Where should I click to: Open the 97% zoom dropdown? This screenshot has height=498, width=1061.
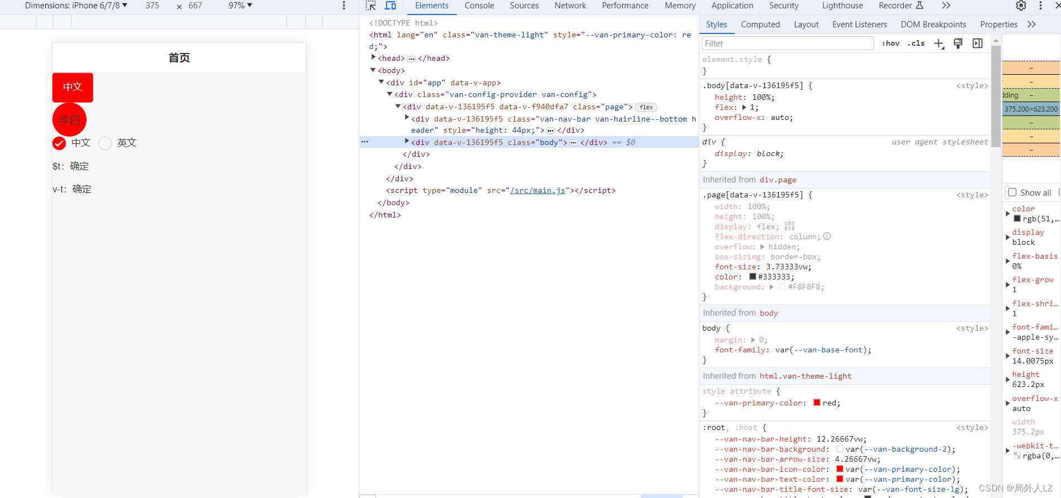tap(240, 6)
